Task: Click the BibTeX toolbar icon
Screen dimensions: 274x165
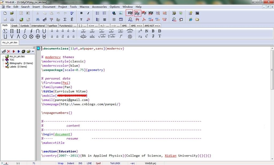Action: pyautogui.click(x=158, y=13)
